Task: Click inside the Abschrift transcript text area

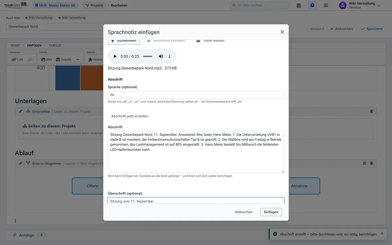Action: 196,152
